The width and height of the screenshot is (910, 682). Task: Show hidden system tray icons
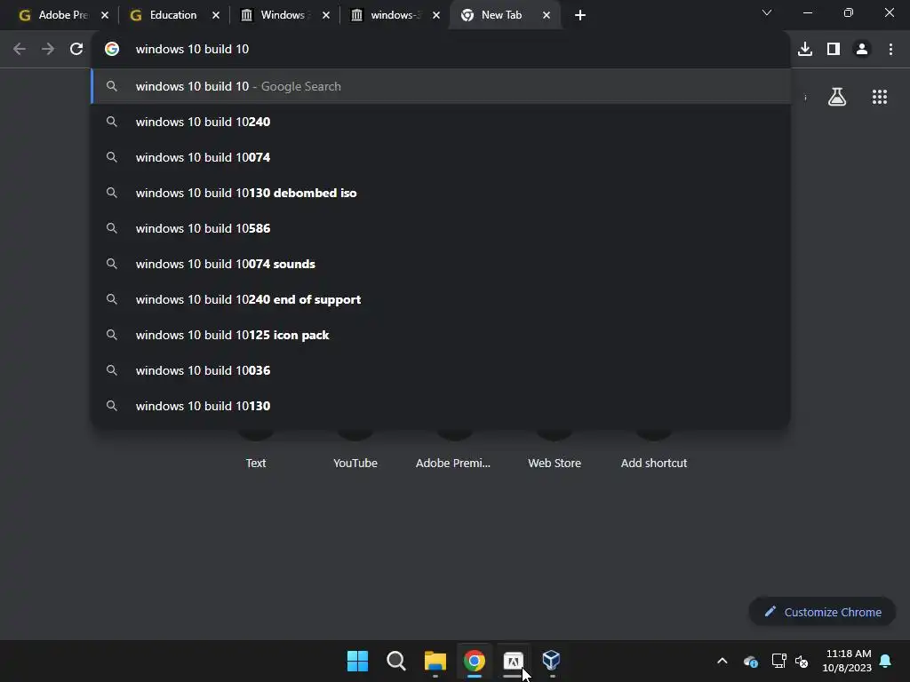(x=722, y=661)
